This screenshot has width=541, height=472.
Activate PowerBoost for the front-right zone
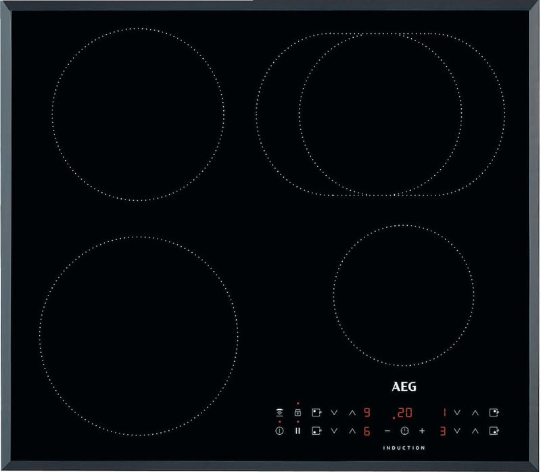[x=494, y=431]
